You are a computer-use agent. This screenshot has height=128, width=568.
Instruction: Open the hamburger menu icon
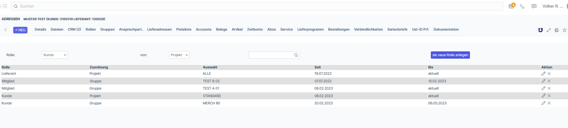(5, 6)
